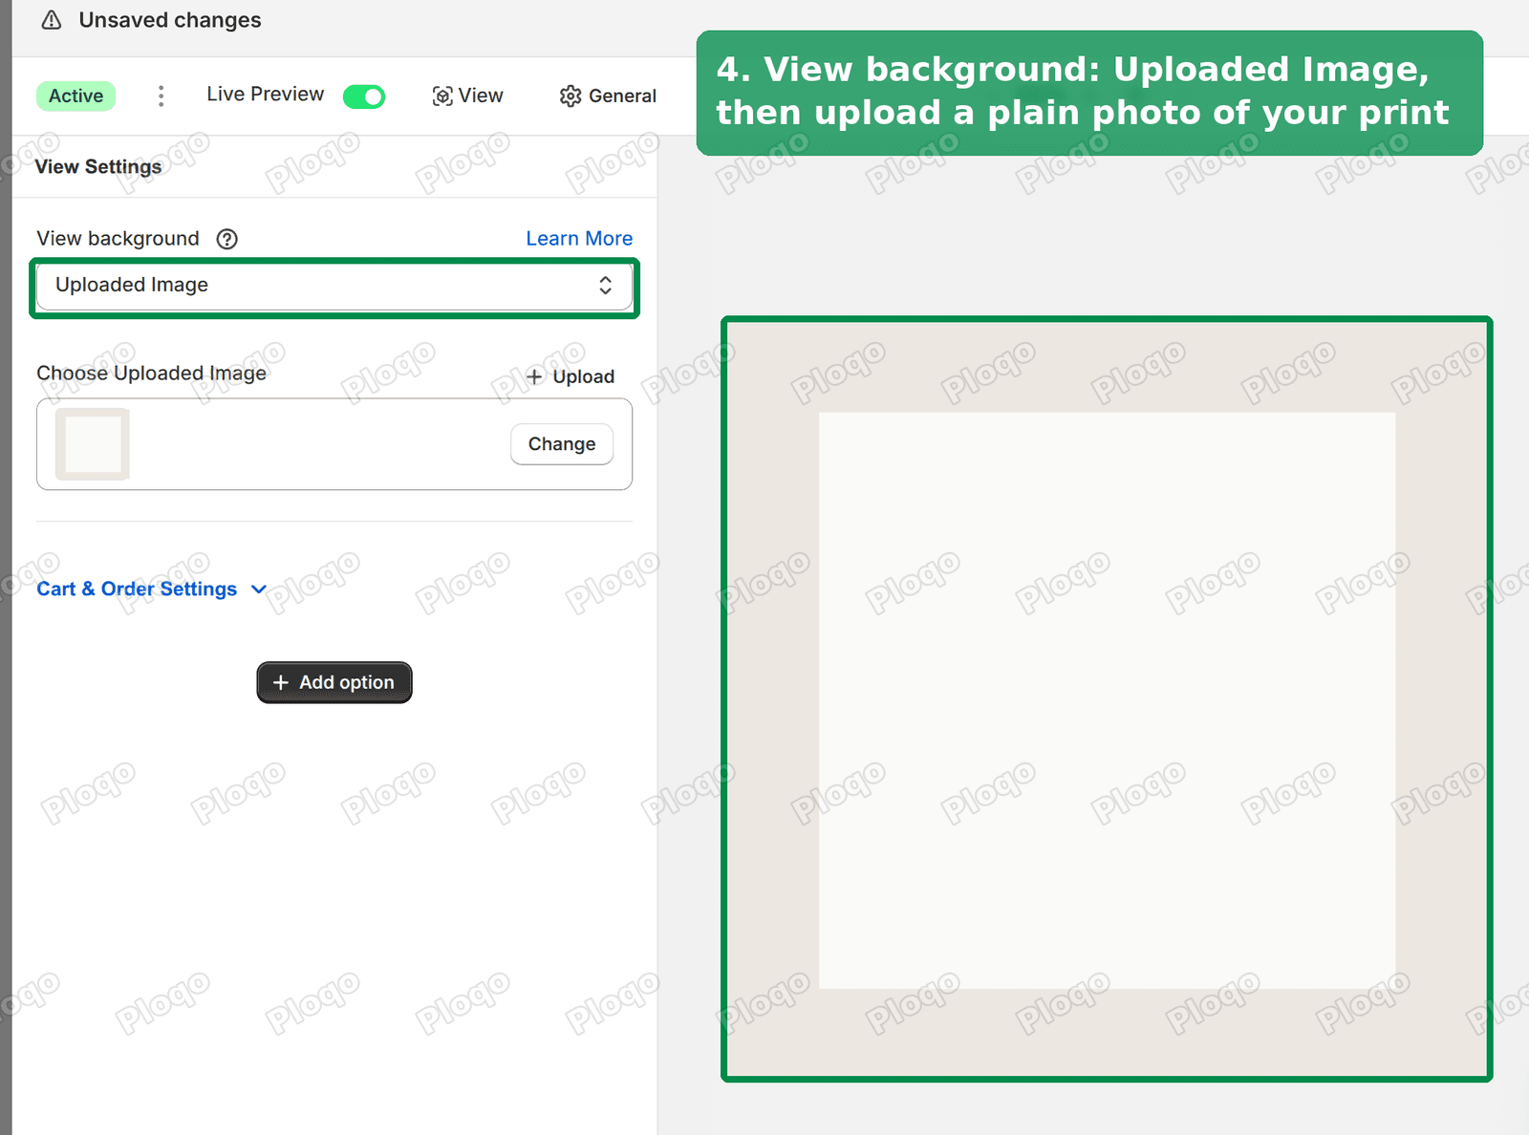Image resolution: width=1529 pixels, height=1135 pixels.
Task: Click the plus icon beside Upload
Action: click(x=534, y=376)
